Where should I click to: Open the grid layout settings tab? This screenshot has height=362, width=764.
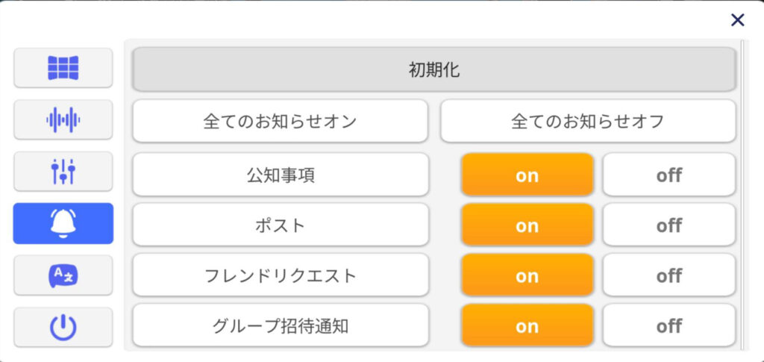coord(63,68)
